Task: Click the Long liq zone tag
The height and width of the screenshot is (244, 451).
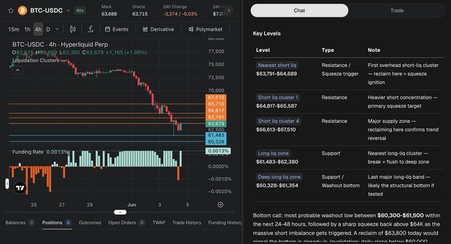Action: point(273,153)
